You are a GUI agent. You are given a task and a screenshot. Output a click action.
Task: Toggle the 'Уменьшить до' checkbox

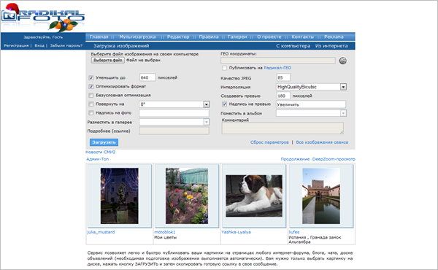click(91, 77)
